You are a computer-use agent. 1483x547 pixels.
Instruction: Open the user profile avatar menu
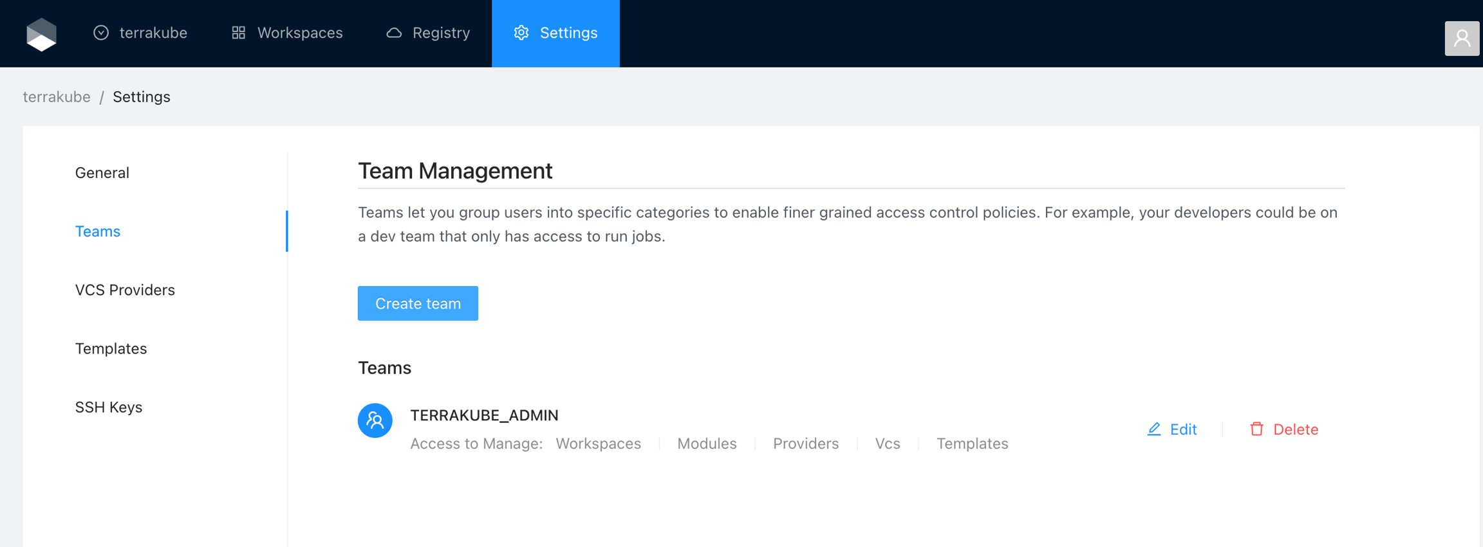click(x=1461, y=39)
